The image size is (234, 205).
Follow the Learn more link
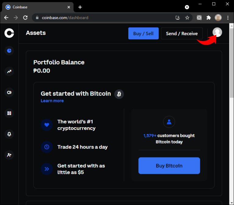(52, 101)
